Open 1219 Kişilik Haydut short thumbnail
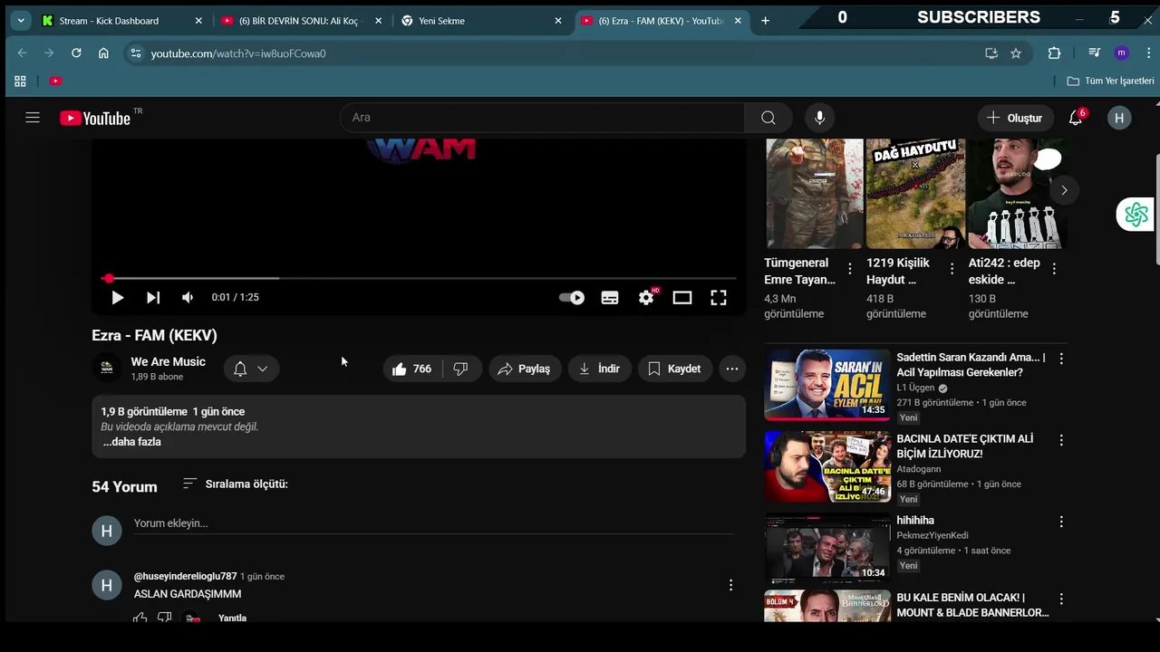Screen dimensions: 1160x652 tap(915, 193)
